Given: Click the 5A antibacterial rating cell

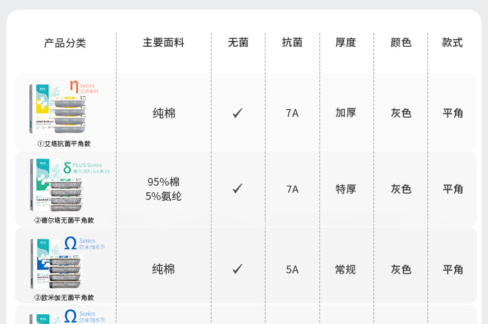Looking at the screenshot, I should (292, 269).
